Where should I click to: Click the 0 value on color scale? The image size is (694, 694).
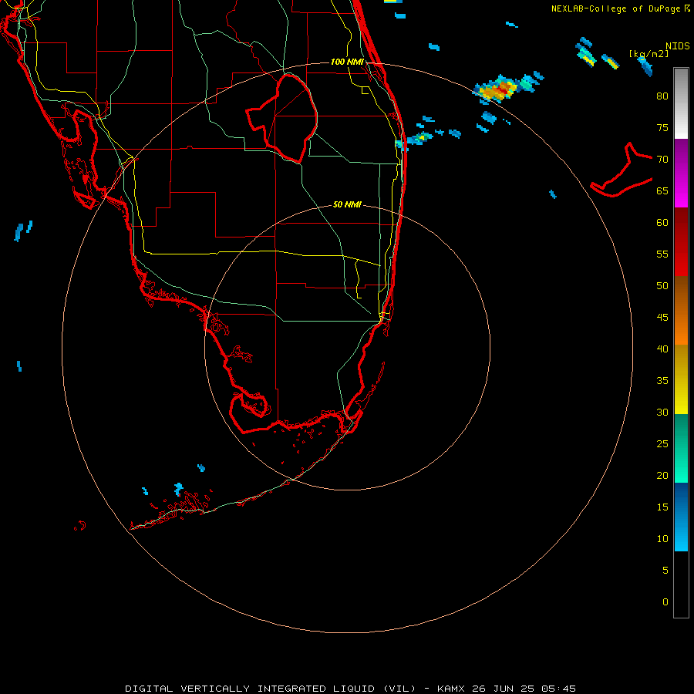pyautogui.click(x=665, y=602)
